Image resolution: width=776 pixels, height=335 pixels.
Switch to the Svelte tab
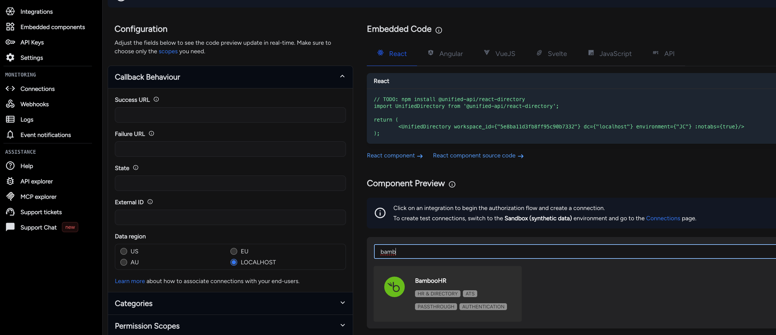[x=551, y=54]
